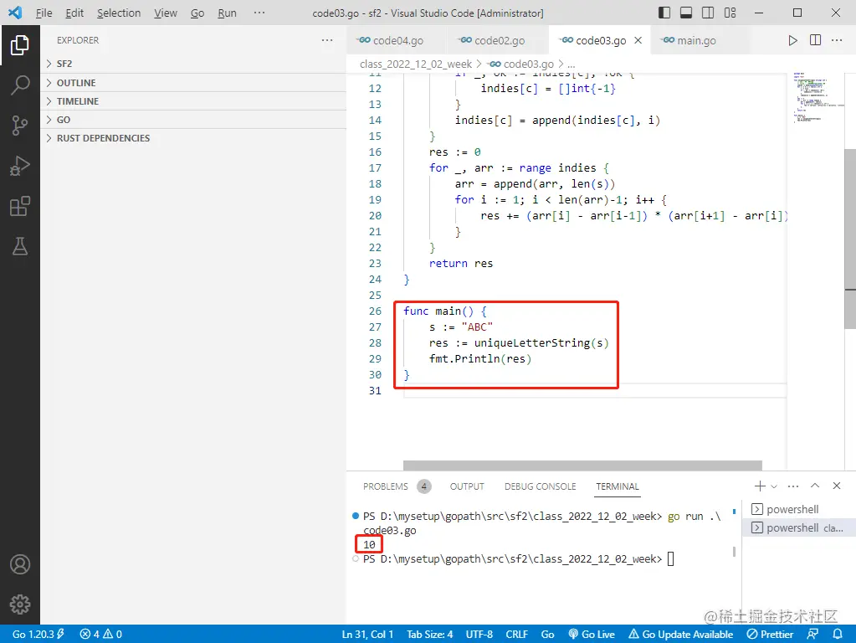The image size is (856, 643).
Task: Switch to the code02.go tab
Action: pos(498,40)
